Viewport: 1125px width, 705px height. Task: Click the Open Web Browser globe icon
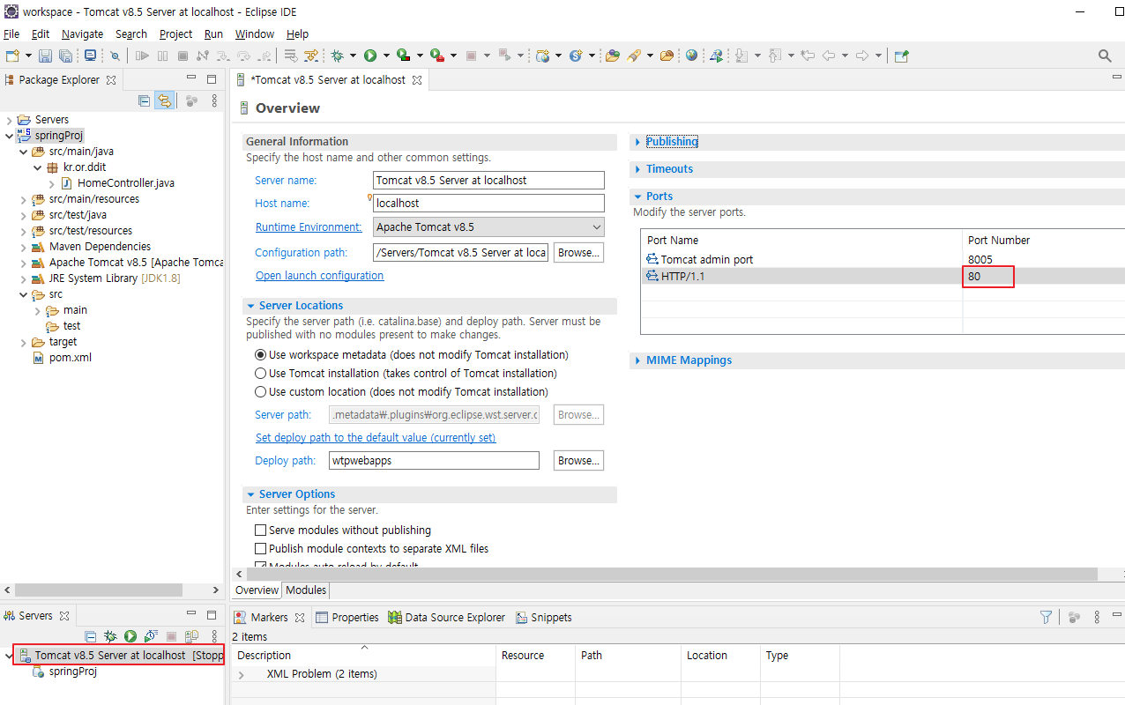point(691,56)
